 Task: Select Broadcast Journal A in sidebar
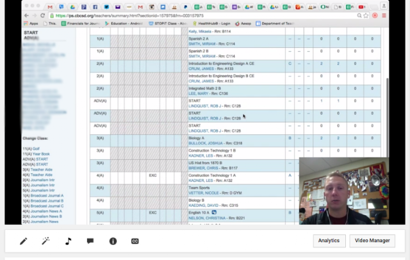(x=47, y=195)
